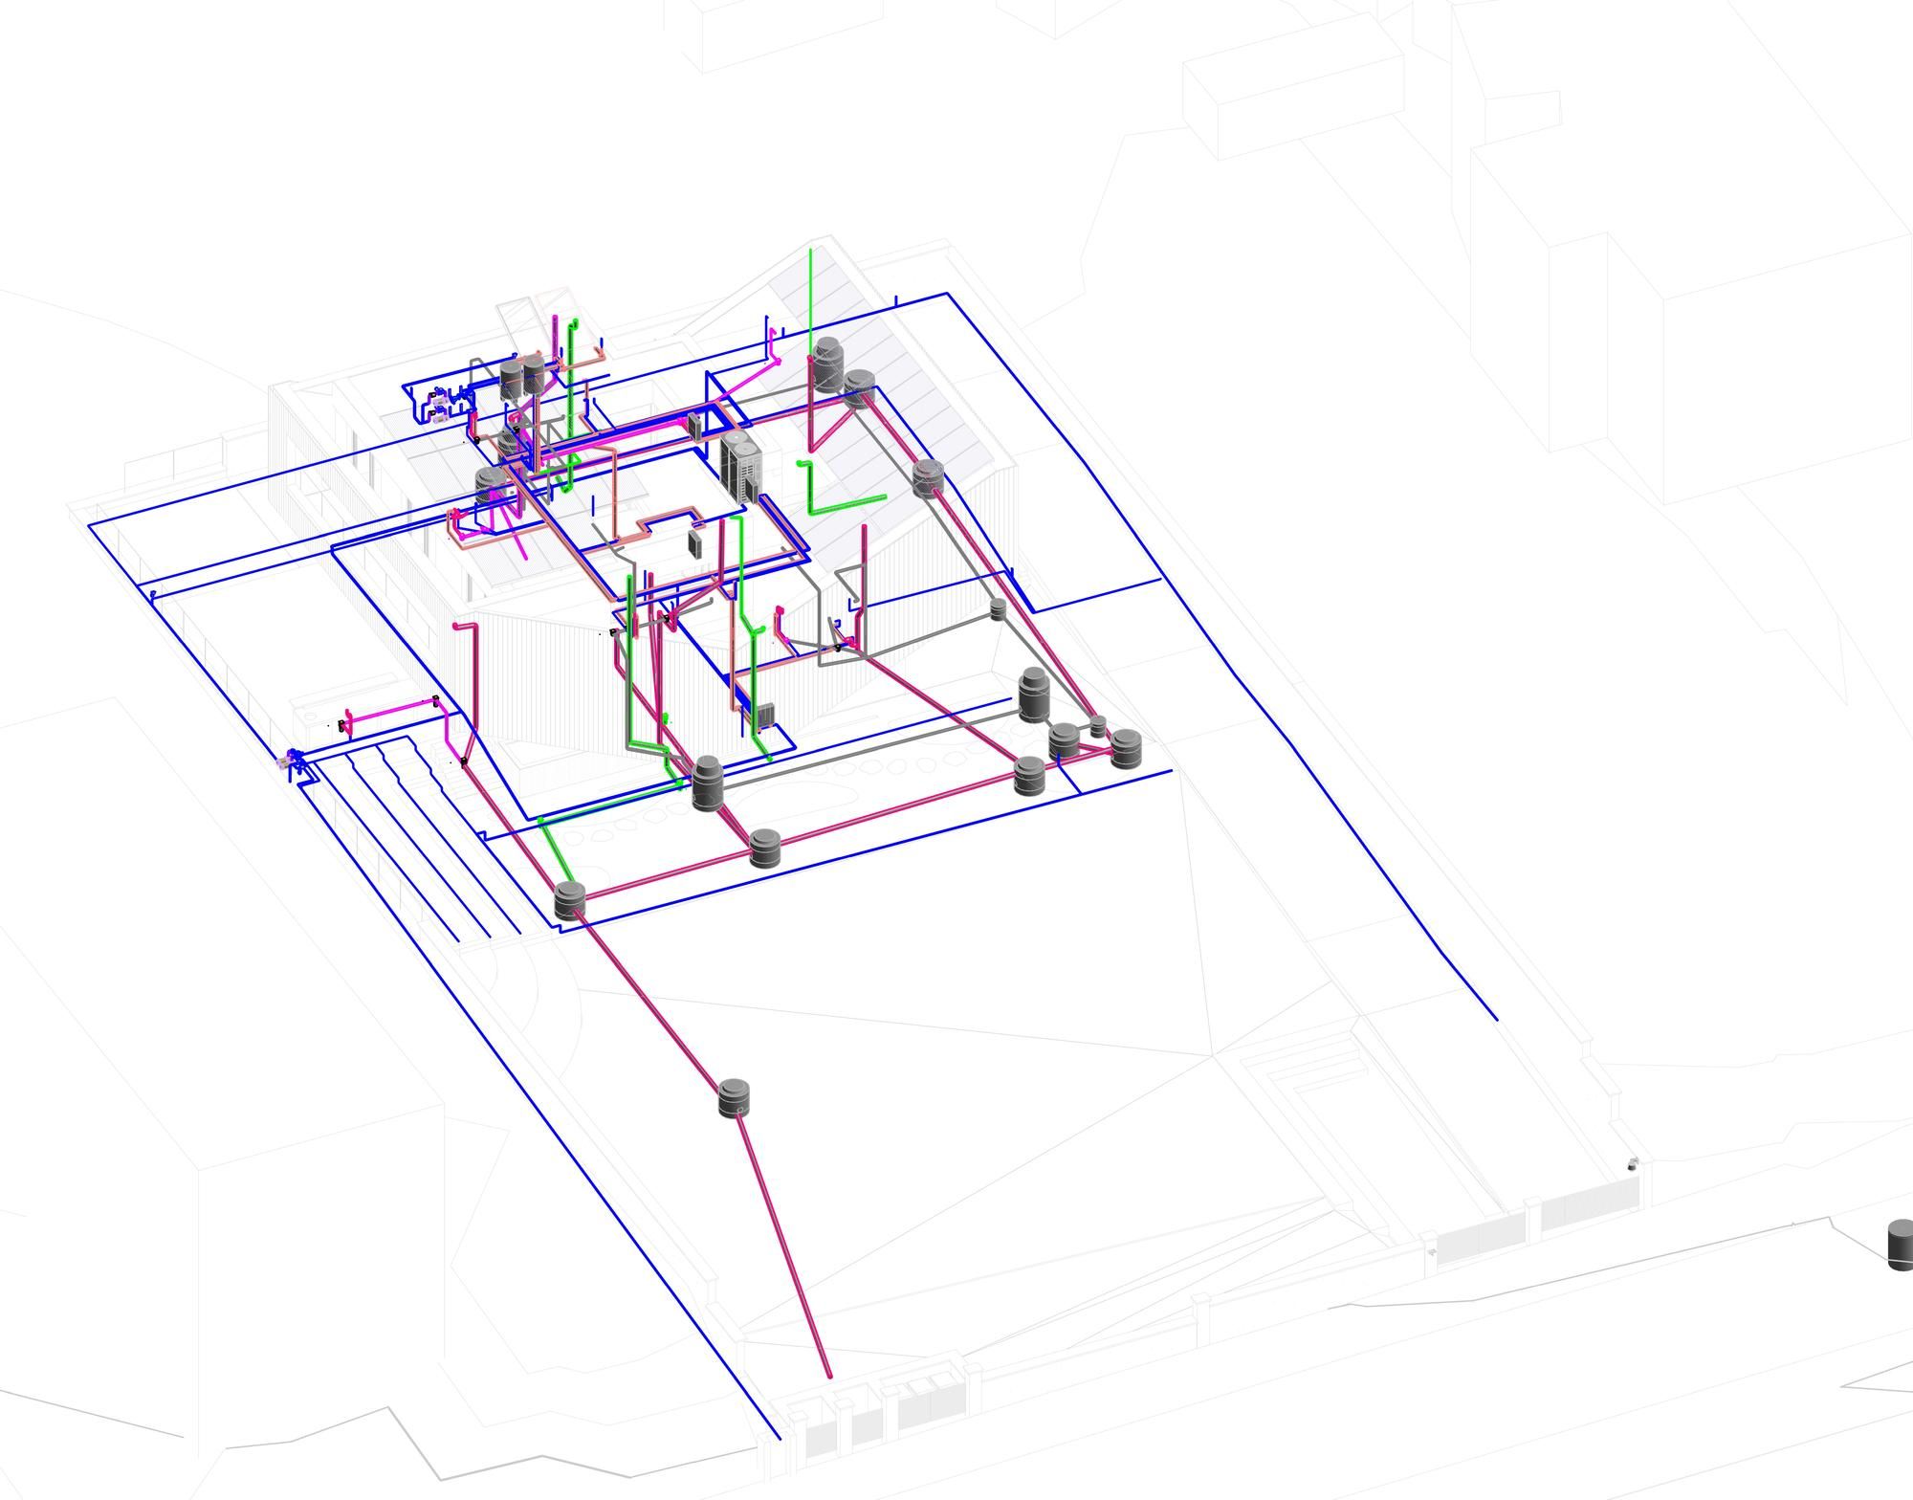Click the partially visible cylinder at far right edge
The width and height of the screenshot is (1913, 1500).
tap(1901, 1245)
